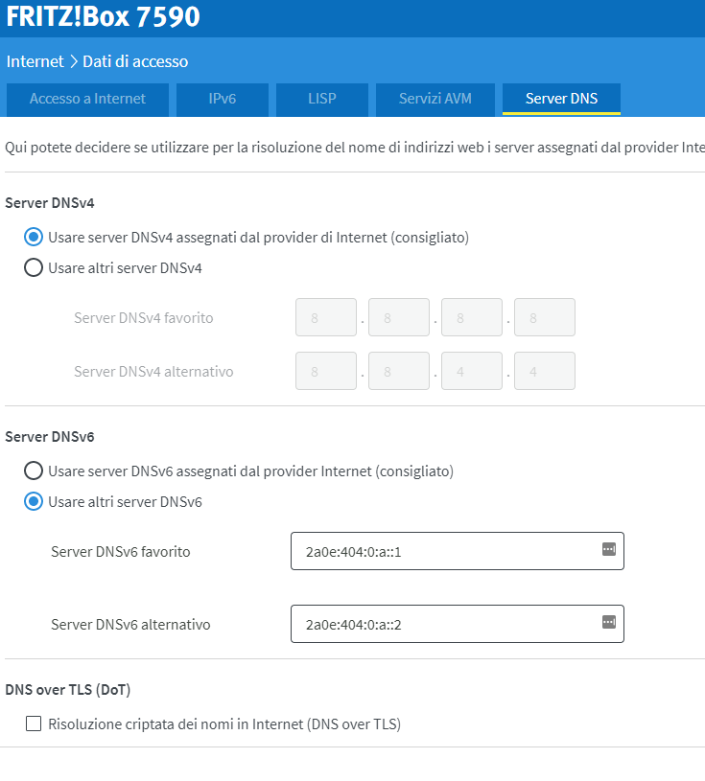Screen dimensions: 705x781
Task: Click last octet of alternative DNSv4 server
Action: [x=545, y=371]
